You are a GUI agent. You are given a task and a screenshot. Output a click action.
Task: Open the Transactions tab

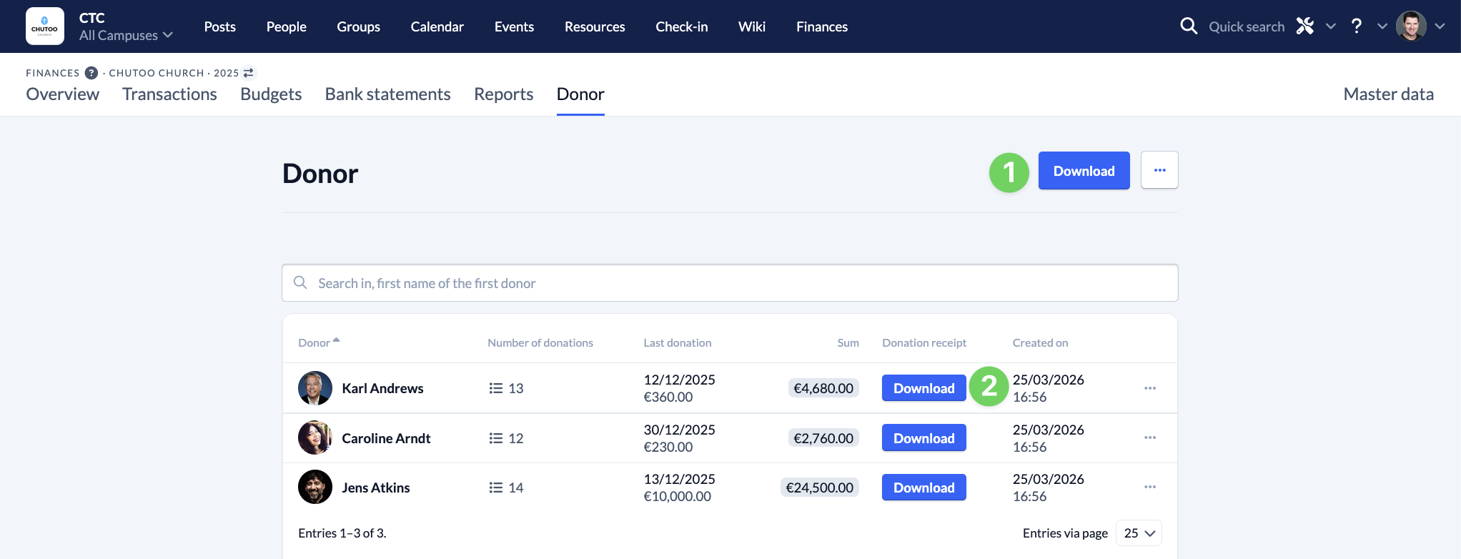point(169,94)
